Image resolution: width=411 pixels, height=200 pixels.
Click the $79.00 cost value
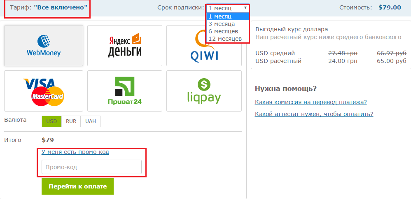390,7
